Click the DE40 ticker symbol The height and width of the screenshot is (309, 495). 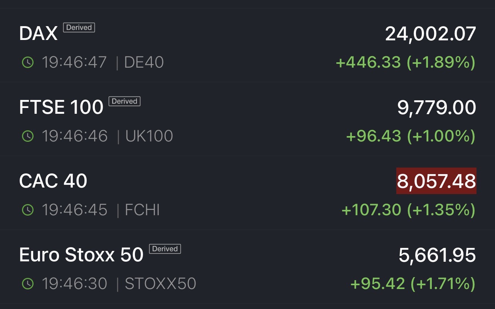(144, 62)
